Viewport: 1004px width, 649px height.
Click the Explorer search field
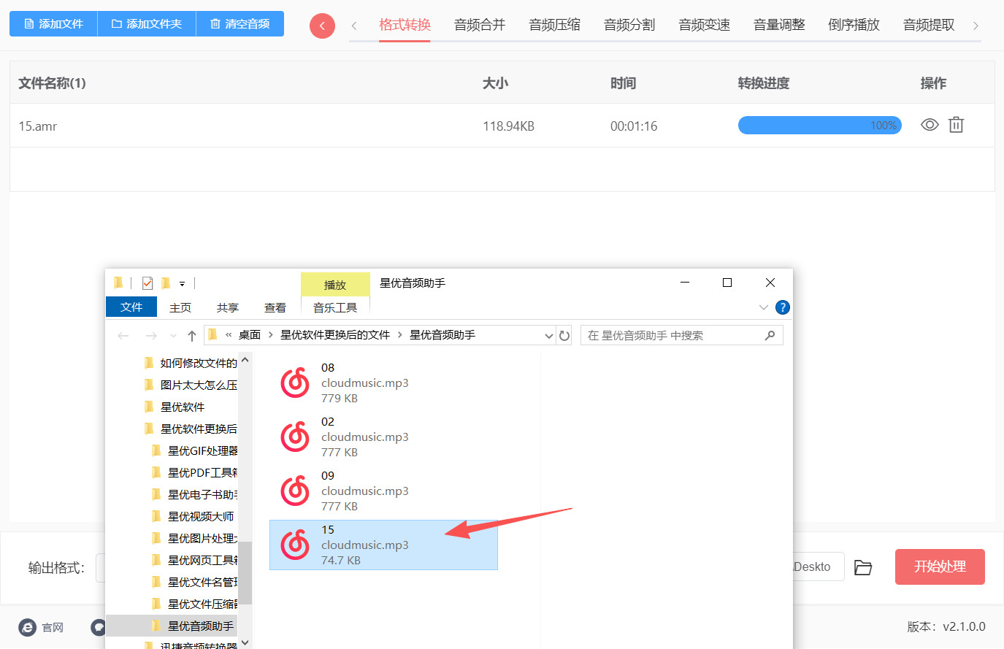(682, 335)
